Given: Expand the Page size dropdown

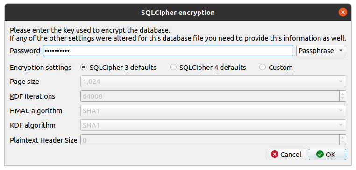Looking at the screenshot, I should [213, 82].
